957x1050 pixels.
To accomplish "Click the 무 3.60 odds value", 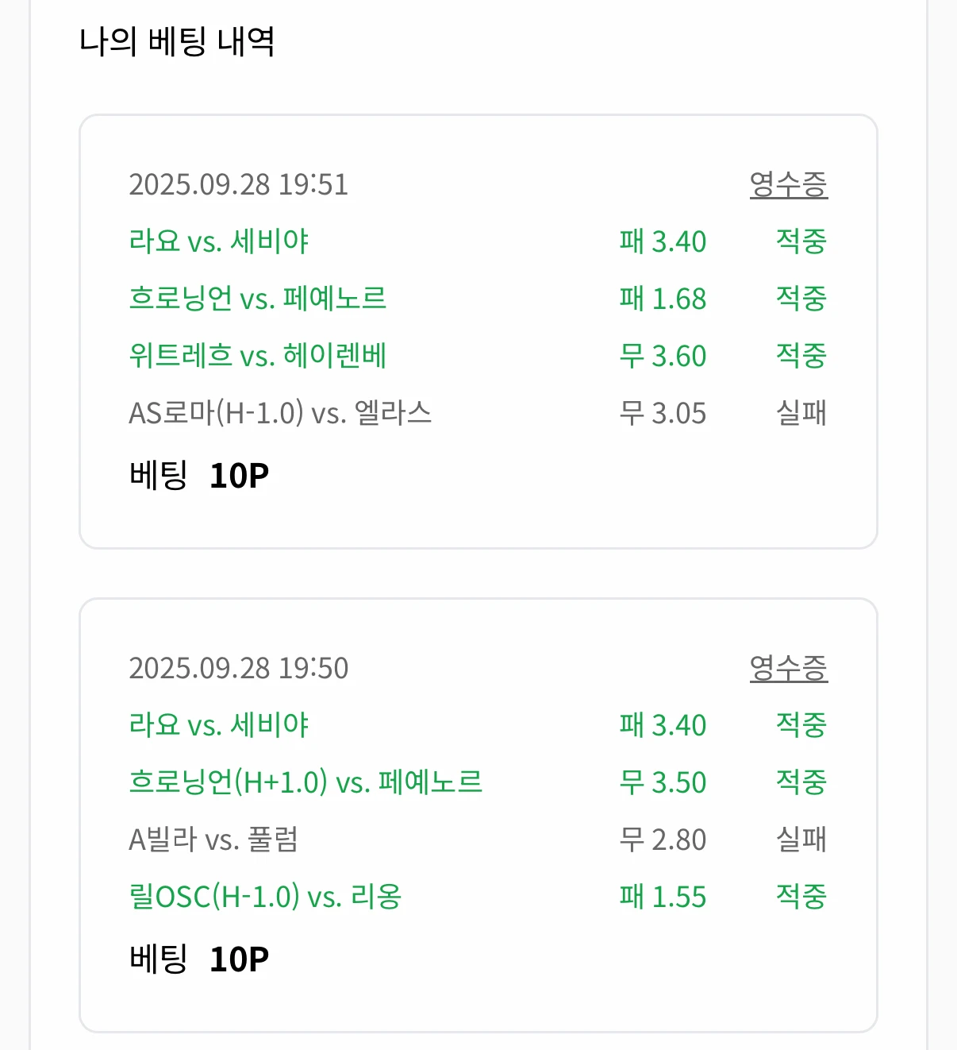I will click(663, 356).
